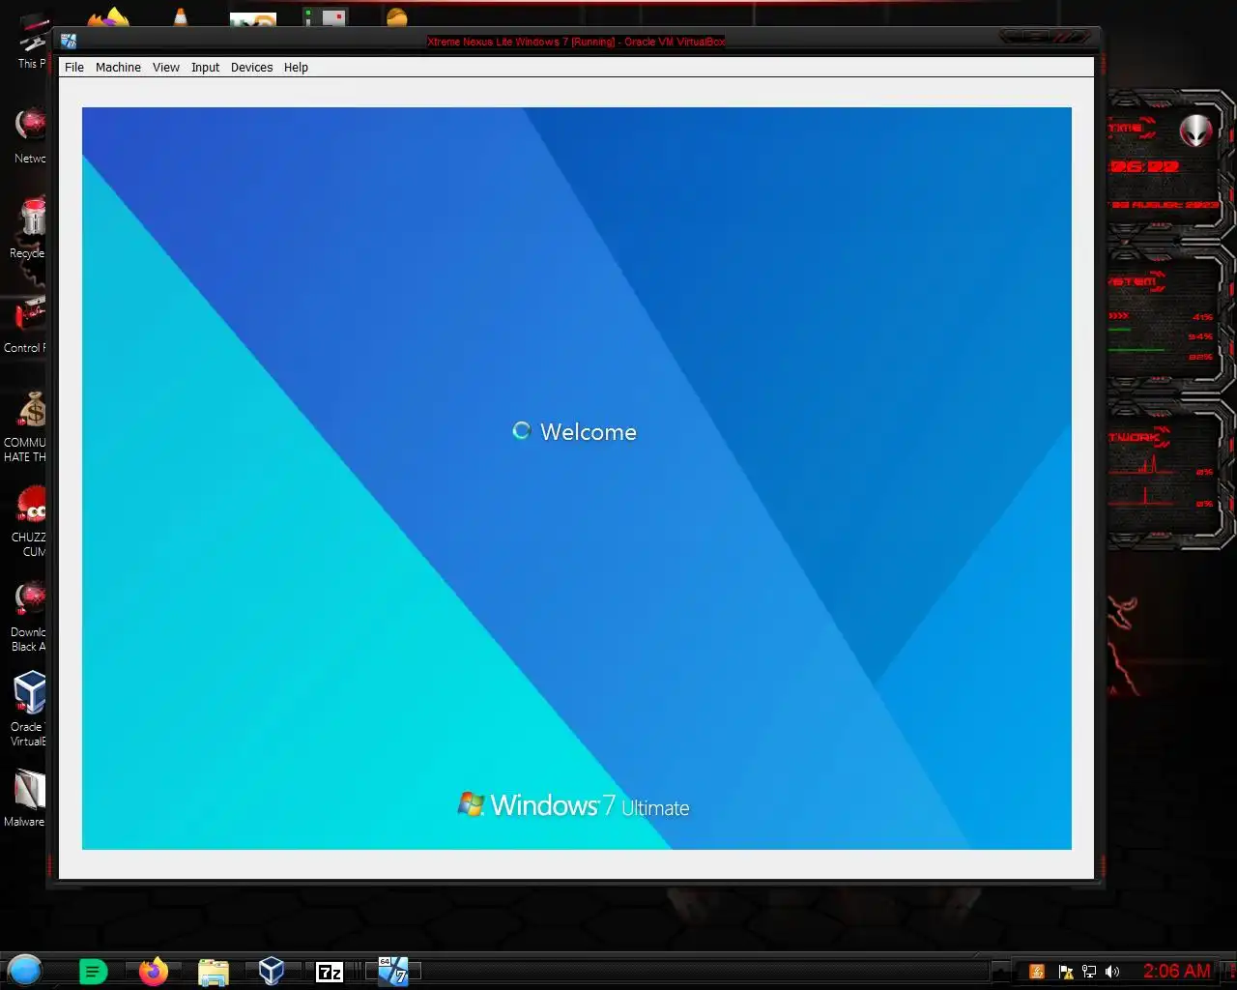Click the VirtualBox window title bar icon
The width and height of the screenshot is (1237, 990).
point(69,41)
